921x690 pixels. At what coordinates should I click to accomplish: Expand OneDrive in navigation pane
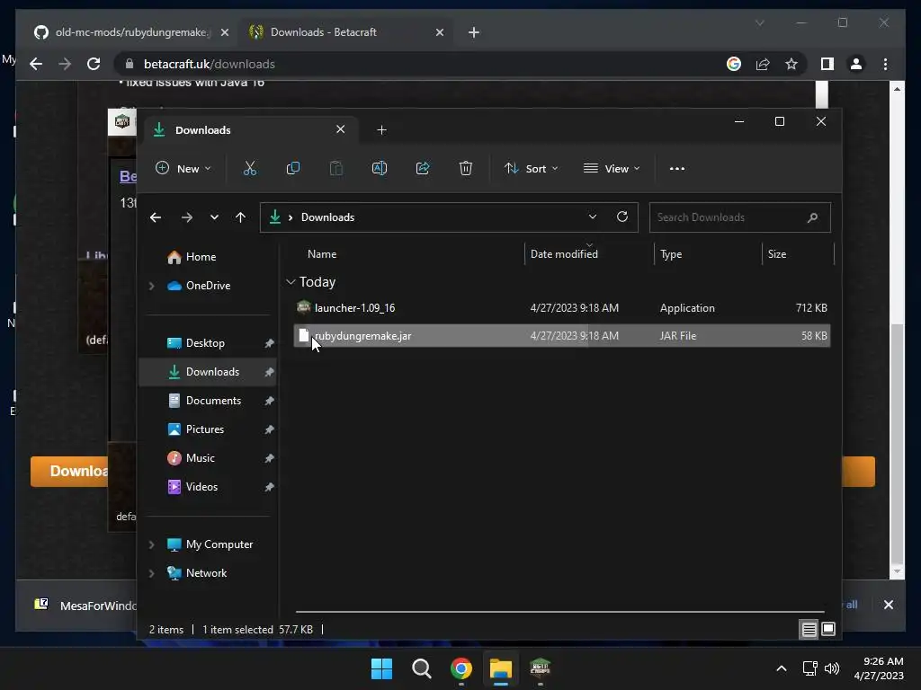pyautogui.click(x=151, y=286)
